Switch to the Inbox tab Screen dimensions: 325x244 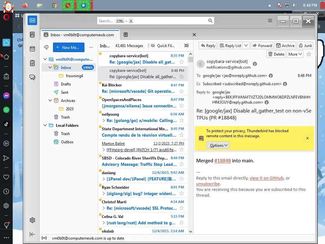click(80, 35)
